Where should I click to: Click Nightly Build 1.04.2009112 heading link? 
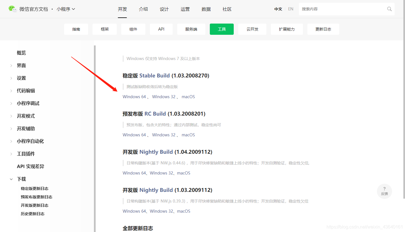tap(156, 152)
